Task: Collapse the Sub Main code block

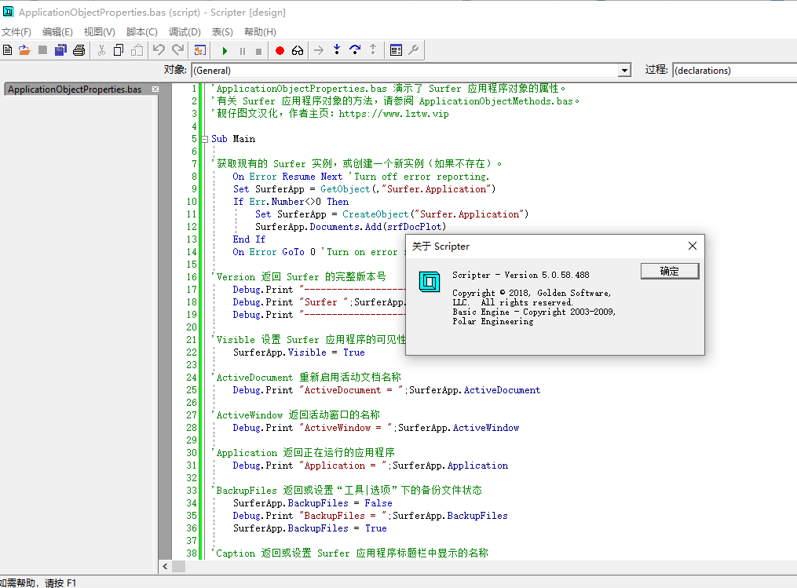Action: 204,139
